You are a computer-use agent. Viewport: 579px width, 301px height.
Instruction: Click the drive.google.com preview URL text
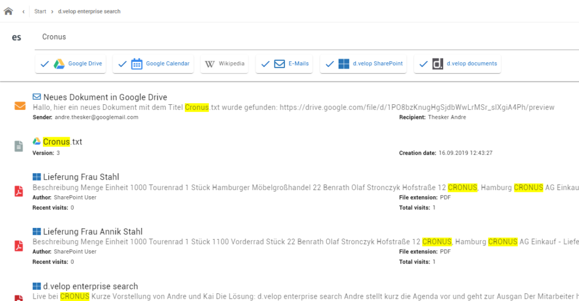pyautogui.click(x=417, y=108)
